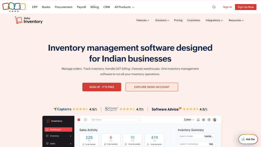
Task: Open the notifications bell icon
Action: pyautogui.click(x=198, y=120)
